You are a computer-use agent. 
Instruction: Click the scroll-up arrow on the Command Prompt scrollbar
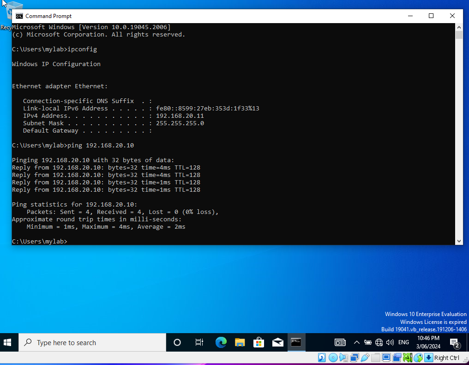tap(458, 27)
